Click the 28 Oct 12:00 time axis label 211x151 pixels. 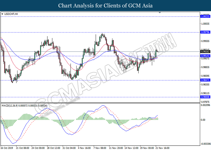54,148
